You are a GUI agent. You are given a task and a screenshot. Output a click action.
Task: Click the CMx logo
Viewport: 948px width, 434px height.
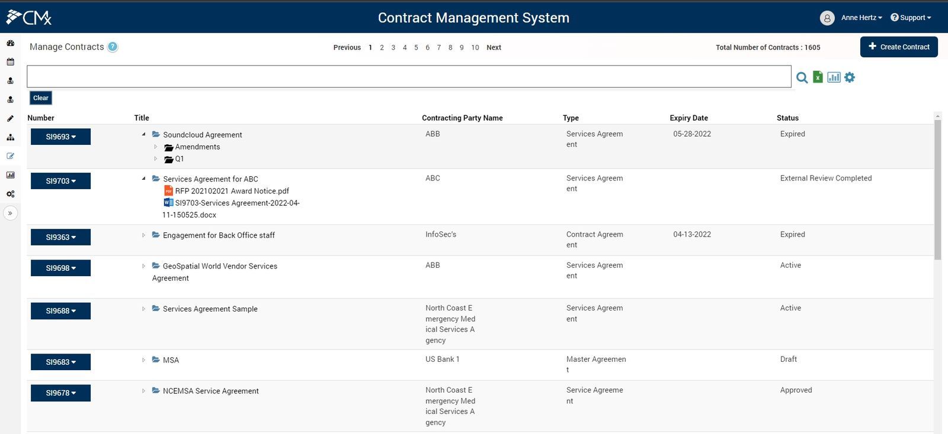(29, 18)
